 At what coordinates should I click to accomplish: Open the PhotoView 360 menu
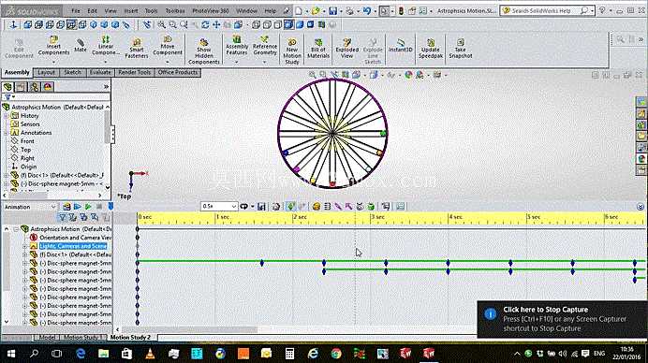[211, 11]
